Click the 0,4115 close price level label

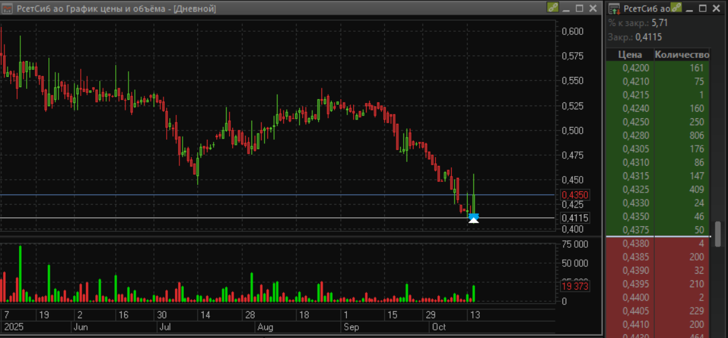[575, 218]
